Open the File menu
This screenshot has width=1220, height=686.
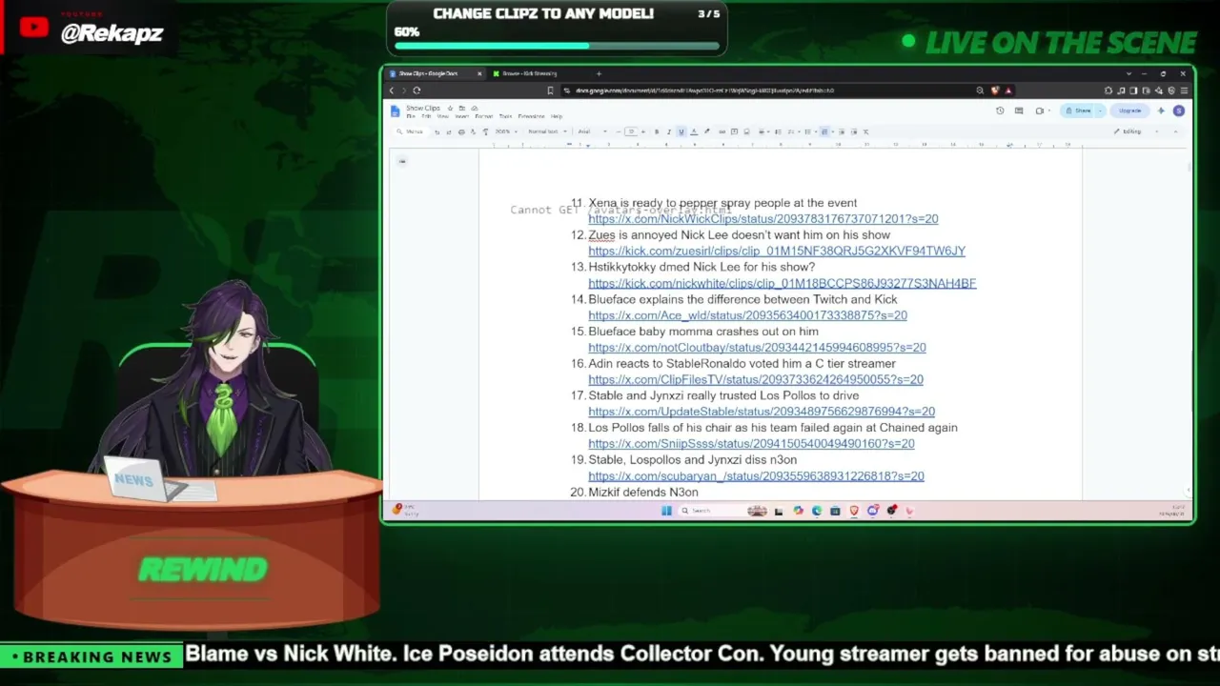click(x=411, y=116)
